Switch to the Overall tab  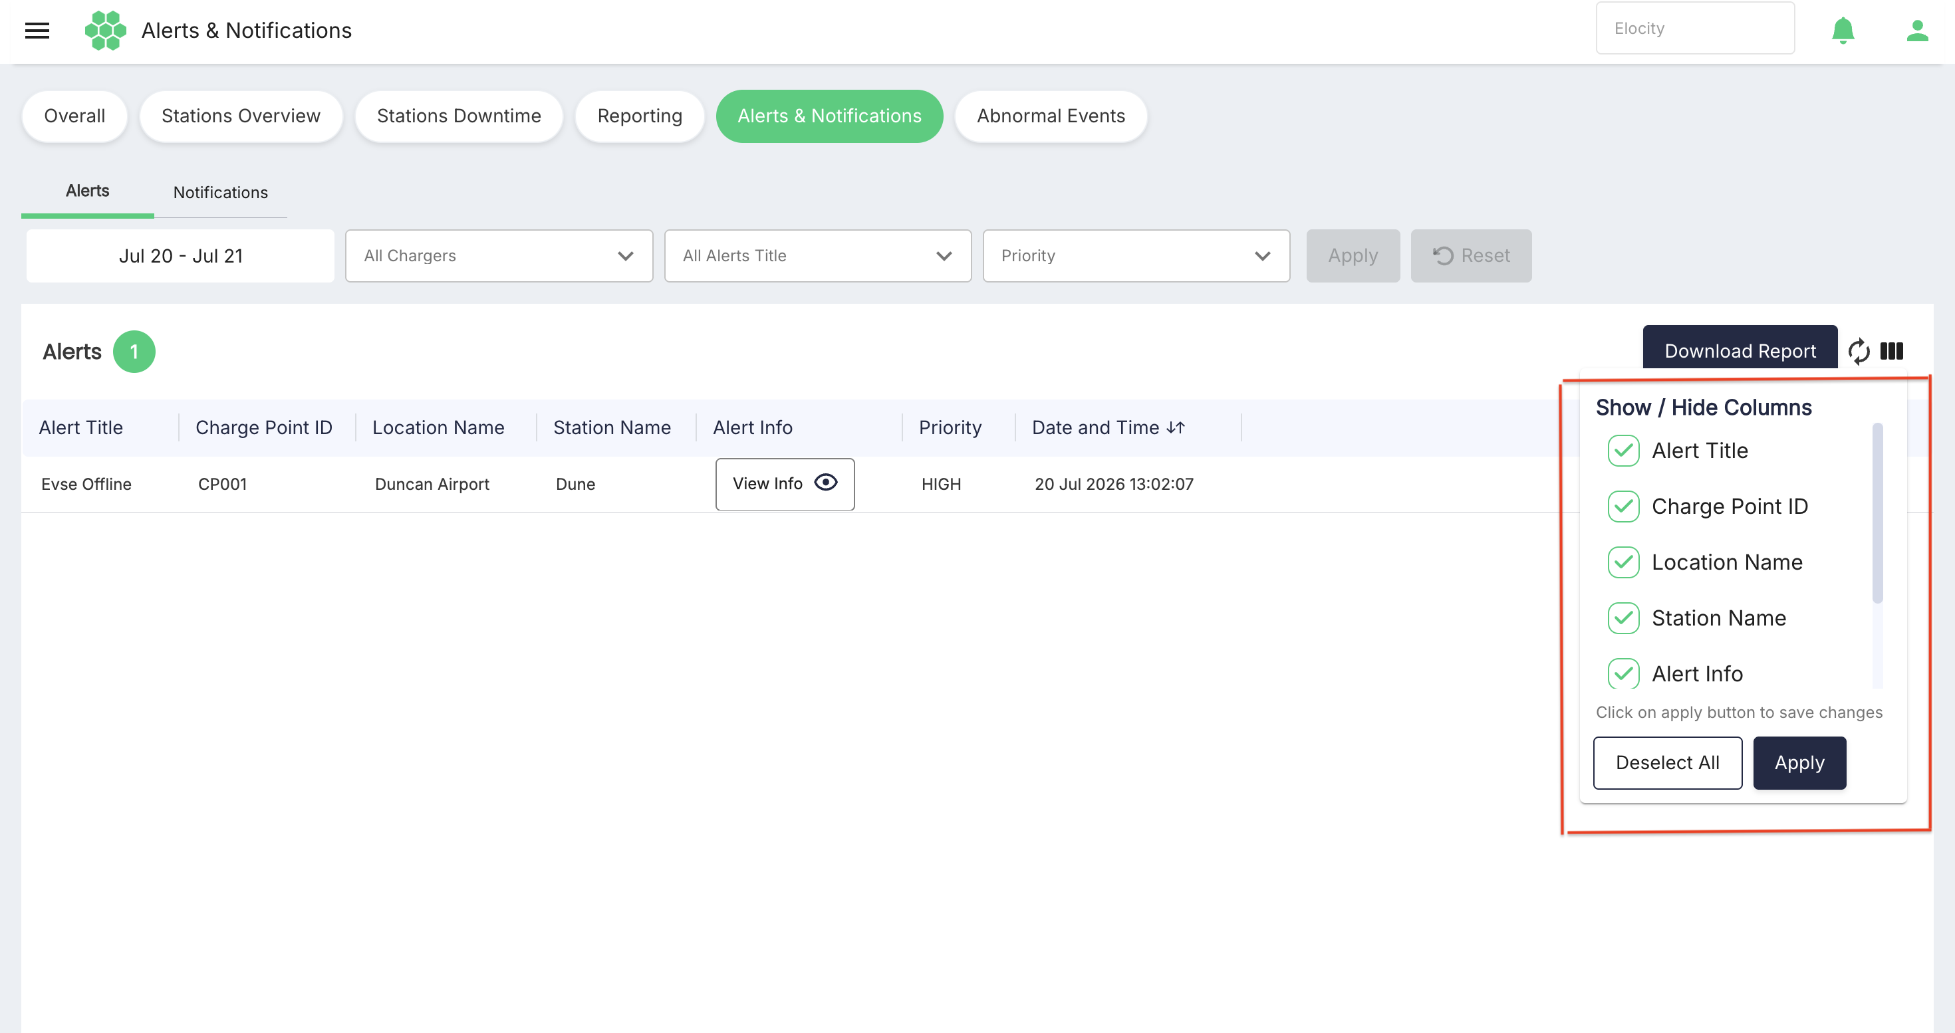coord(74,116)
